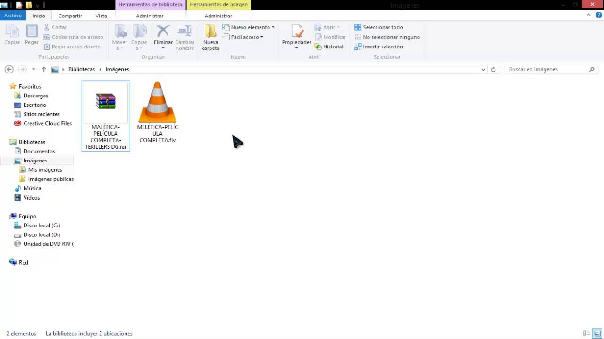Screen dimensions: 604x339
Task: Click quick access new folder icon
Action: (29, 5)
